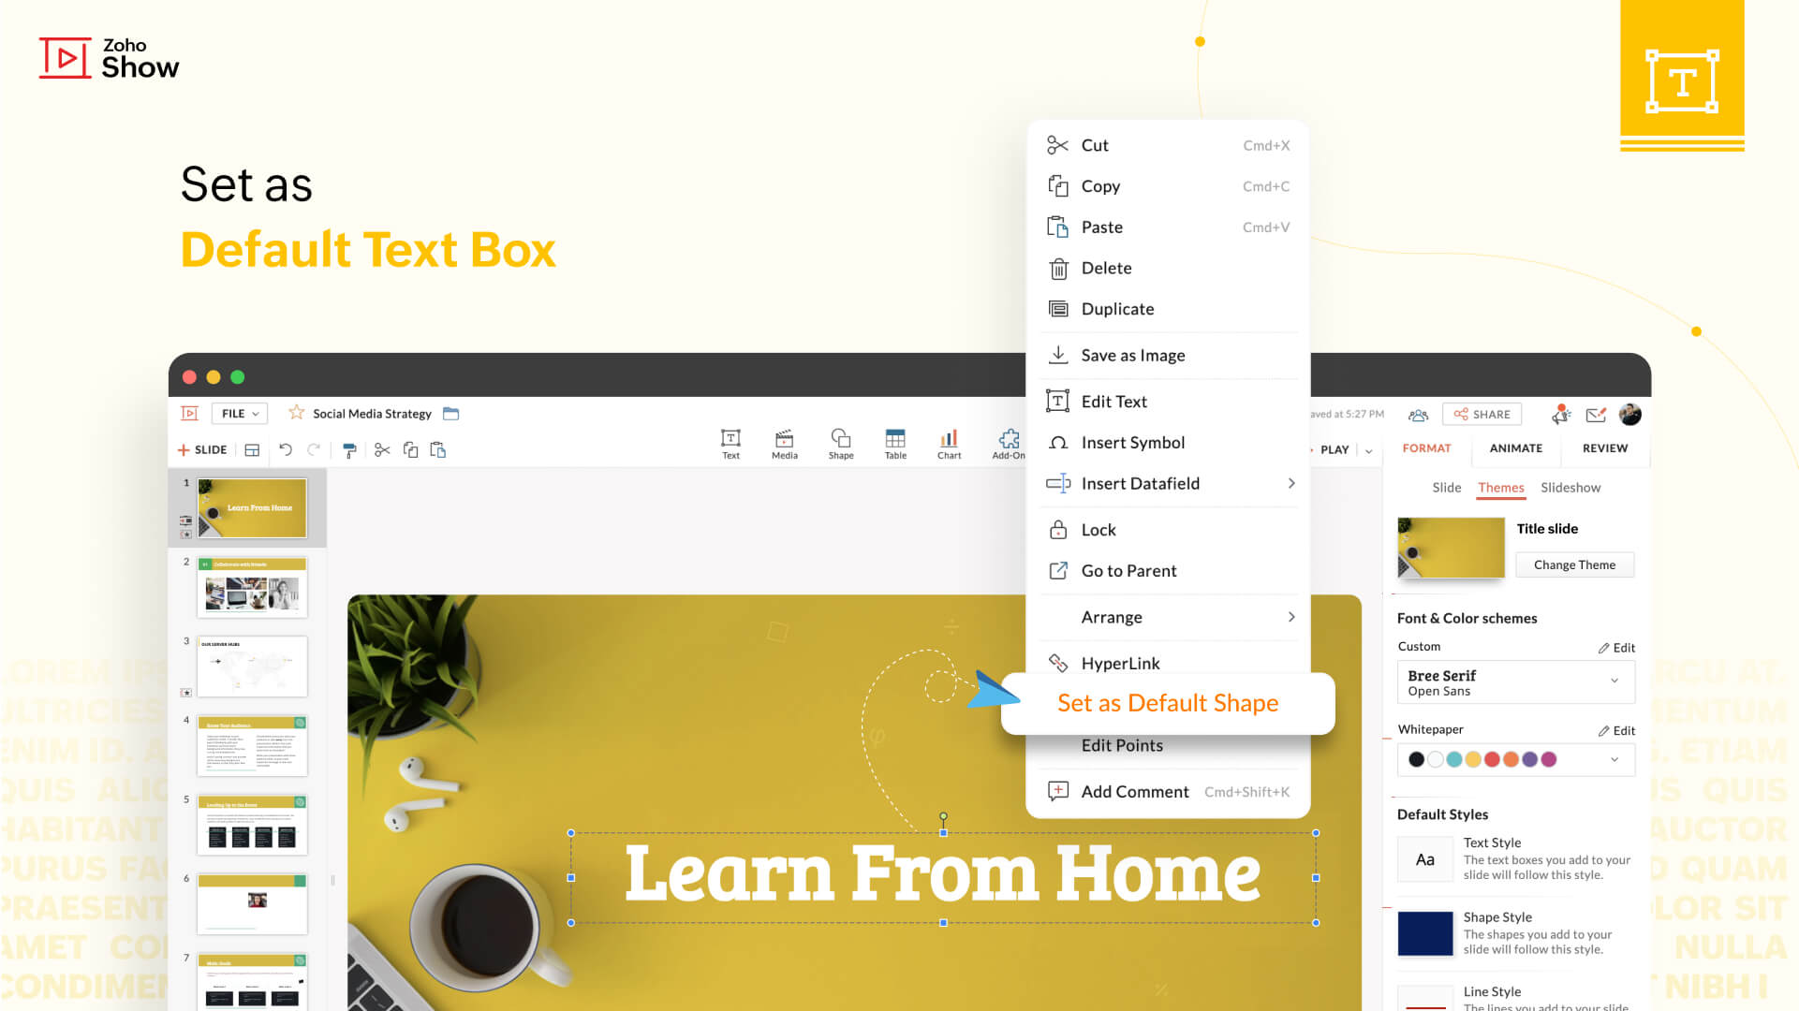Click the yellow color swatch in Whitepaper
1799x1011 pixels.
click(x=1473, y=758)
